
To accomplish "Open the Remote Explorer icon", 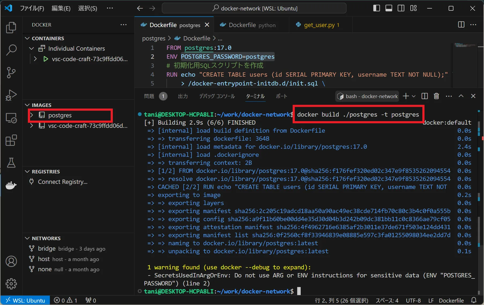I will point(11,118).
